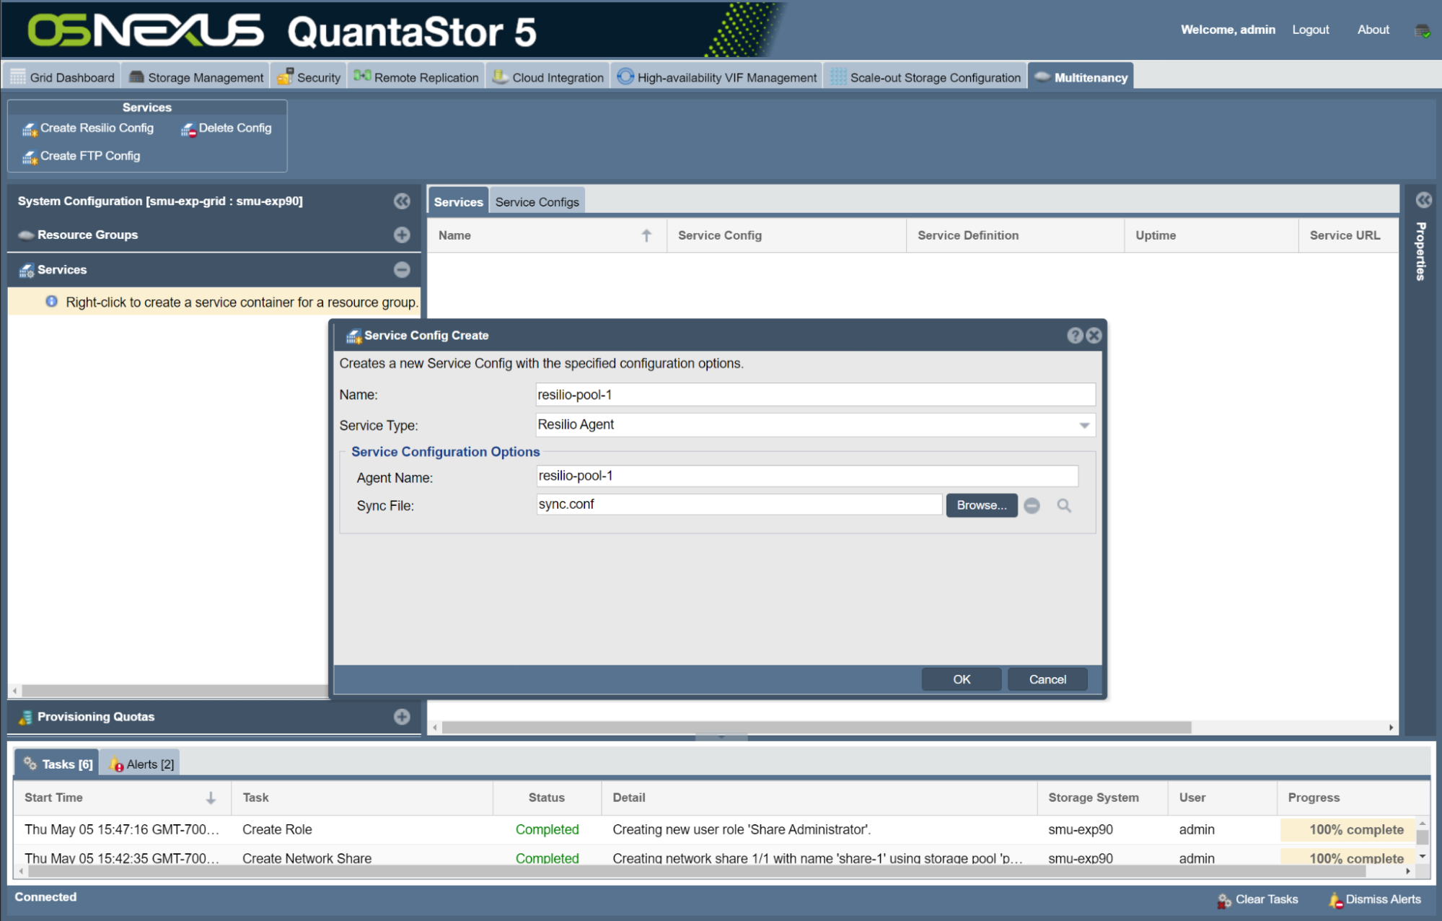Click the Dismiss Alerts icon

(1335, 900)
